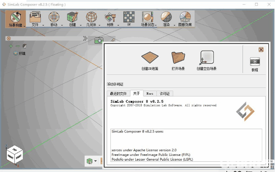Click the 创建2D地面 icon
The height and width of the screenshot is (172, 275).
150,58
